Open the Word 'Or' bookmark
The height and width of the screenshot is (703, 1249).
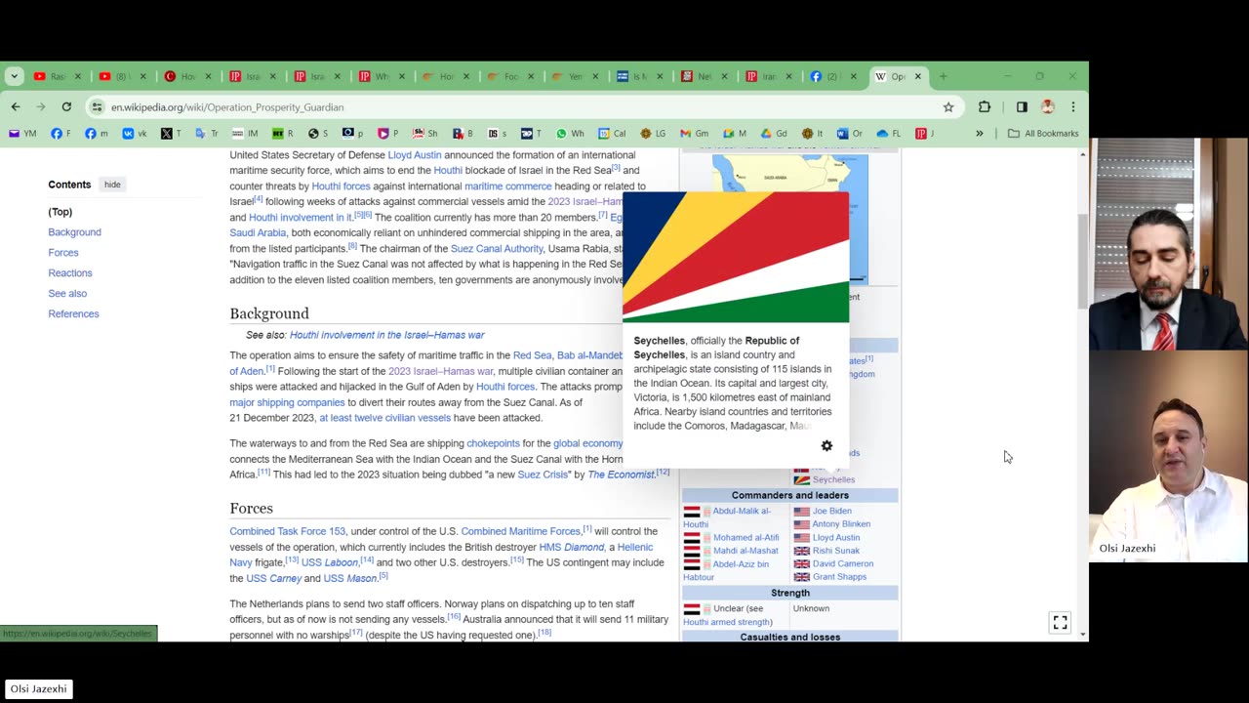pyautogui.click(x=850, y=134)
